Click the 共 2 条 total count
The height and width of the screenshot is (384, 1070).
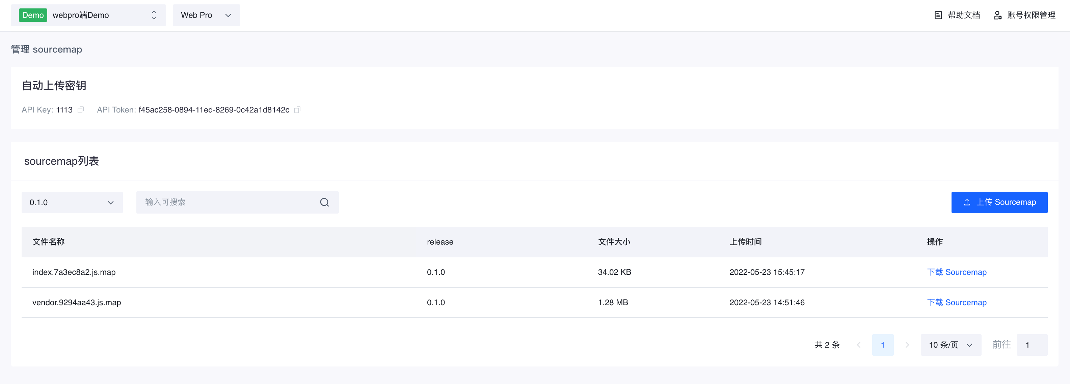[x=827, y=345]
